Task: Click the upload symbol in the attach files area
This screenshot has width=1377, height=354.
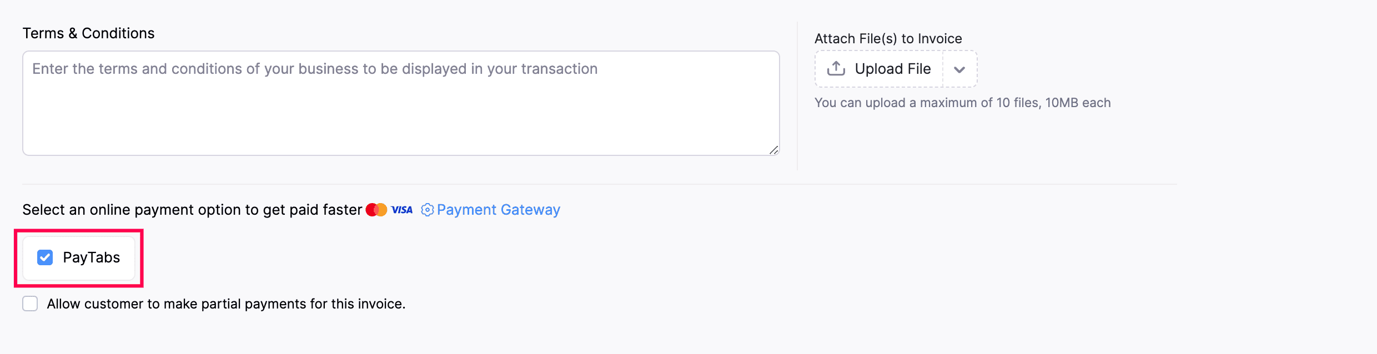Action: [x=835, y=68]
